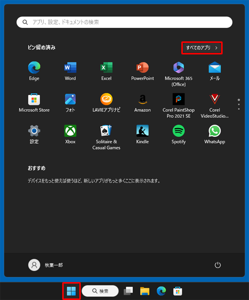Launch the Kindle app
Viewport: 249px width, 300px height.
click(142, 134)
